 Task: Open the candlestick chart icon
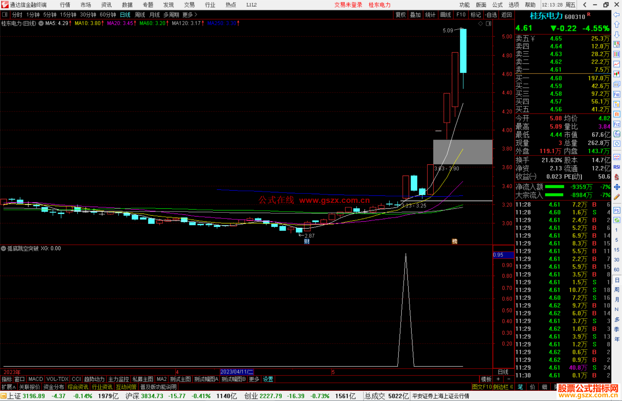coord(617,74)
